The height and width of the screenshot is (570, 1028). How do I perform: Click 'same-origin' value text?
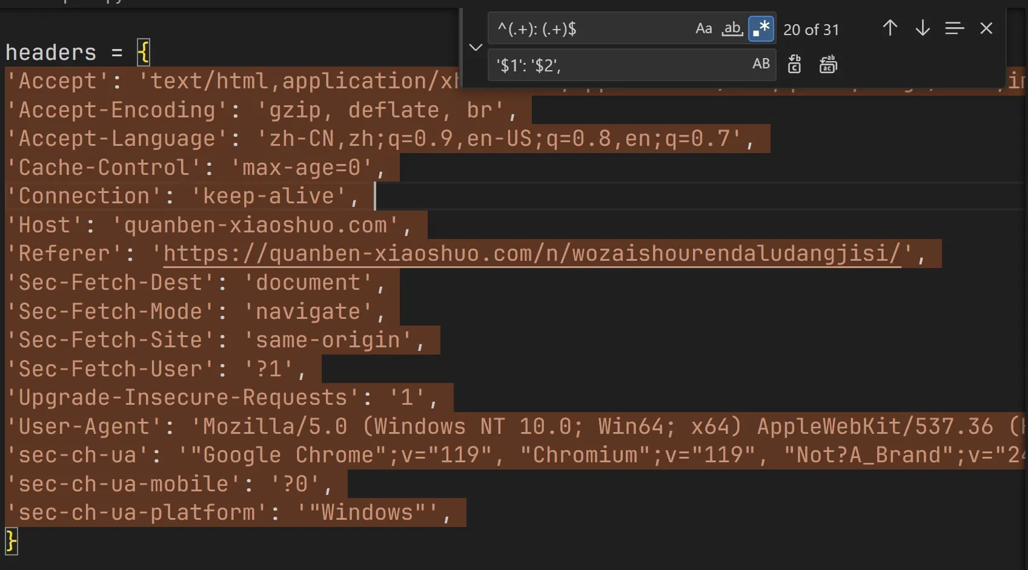[328, 340]
